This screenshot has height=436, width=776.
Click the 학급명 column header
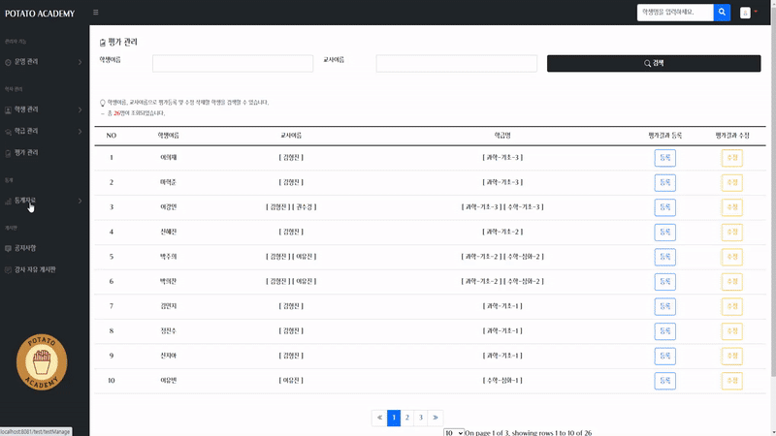(x=502, y=136)
